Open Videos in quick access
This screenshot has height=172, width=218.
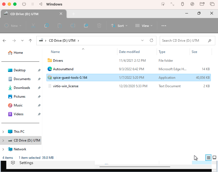point(16,114)
